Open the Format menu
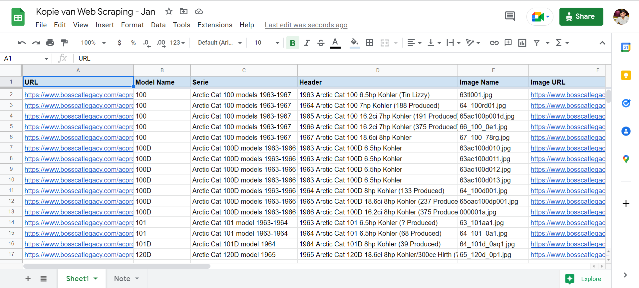 [132, 25]
